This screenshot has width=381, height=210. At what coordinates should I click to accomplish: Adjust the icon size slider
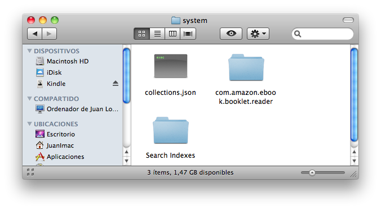pyautogui.click(x=312, y=173)
